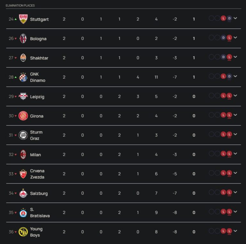
Task: Expand the Milan row details chevron
Action: 235,154
